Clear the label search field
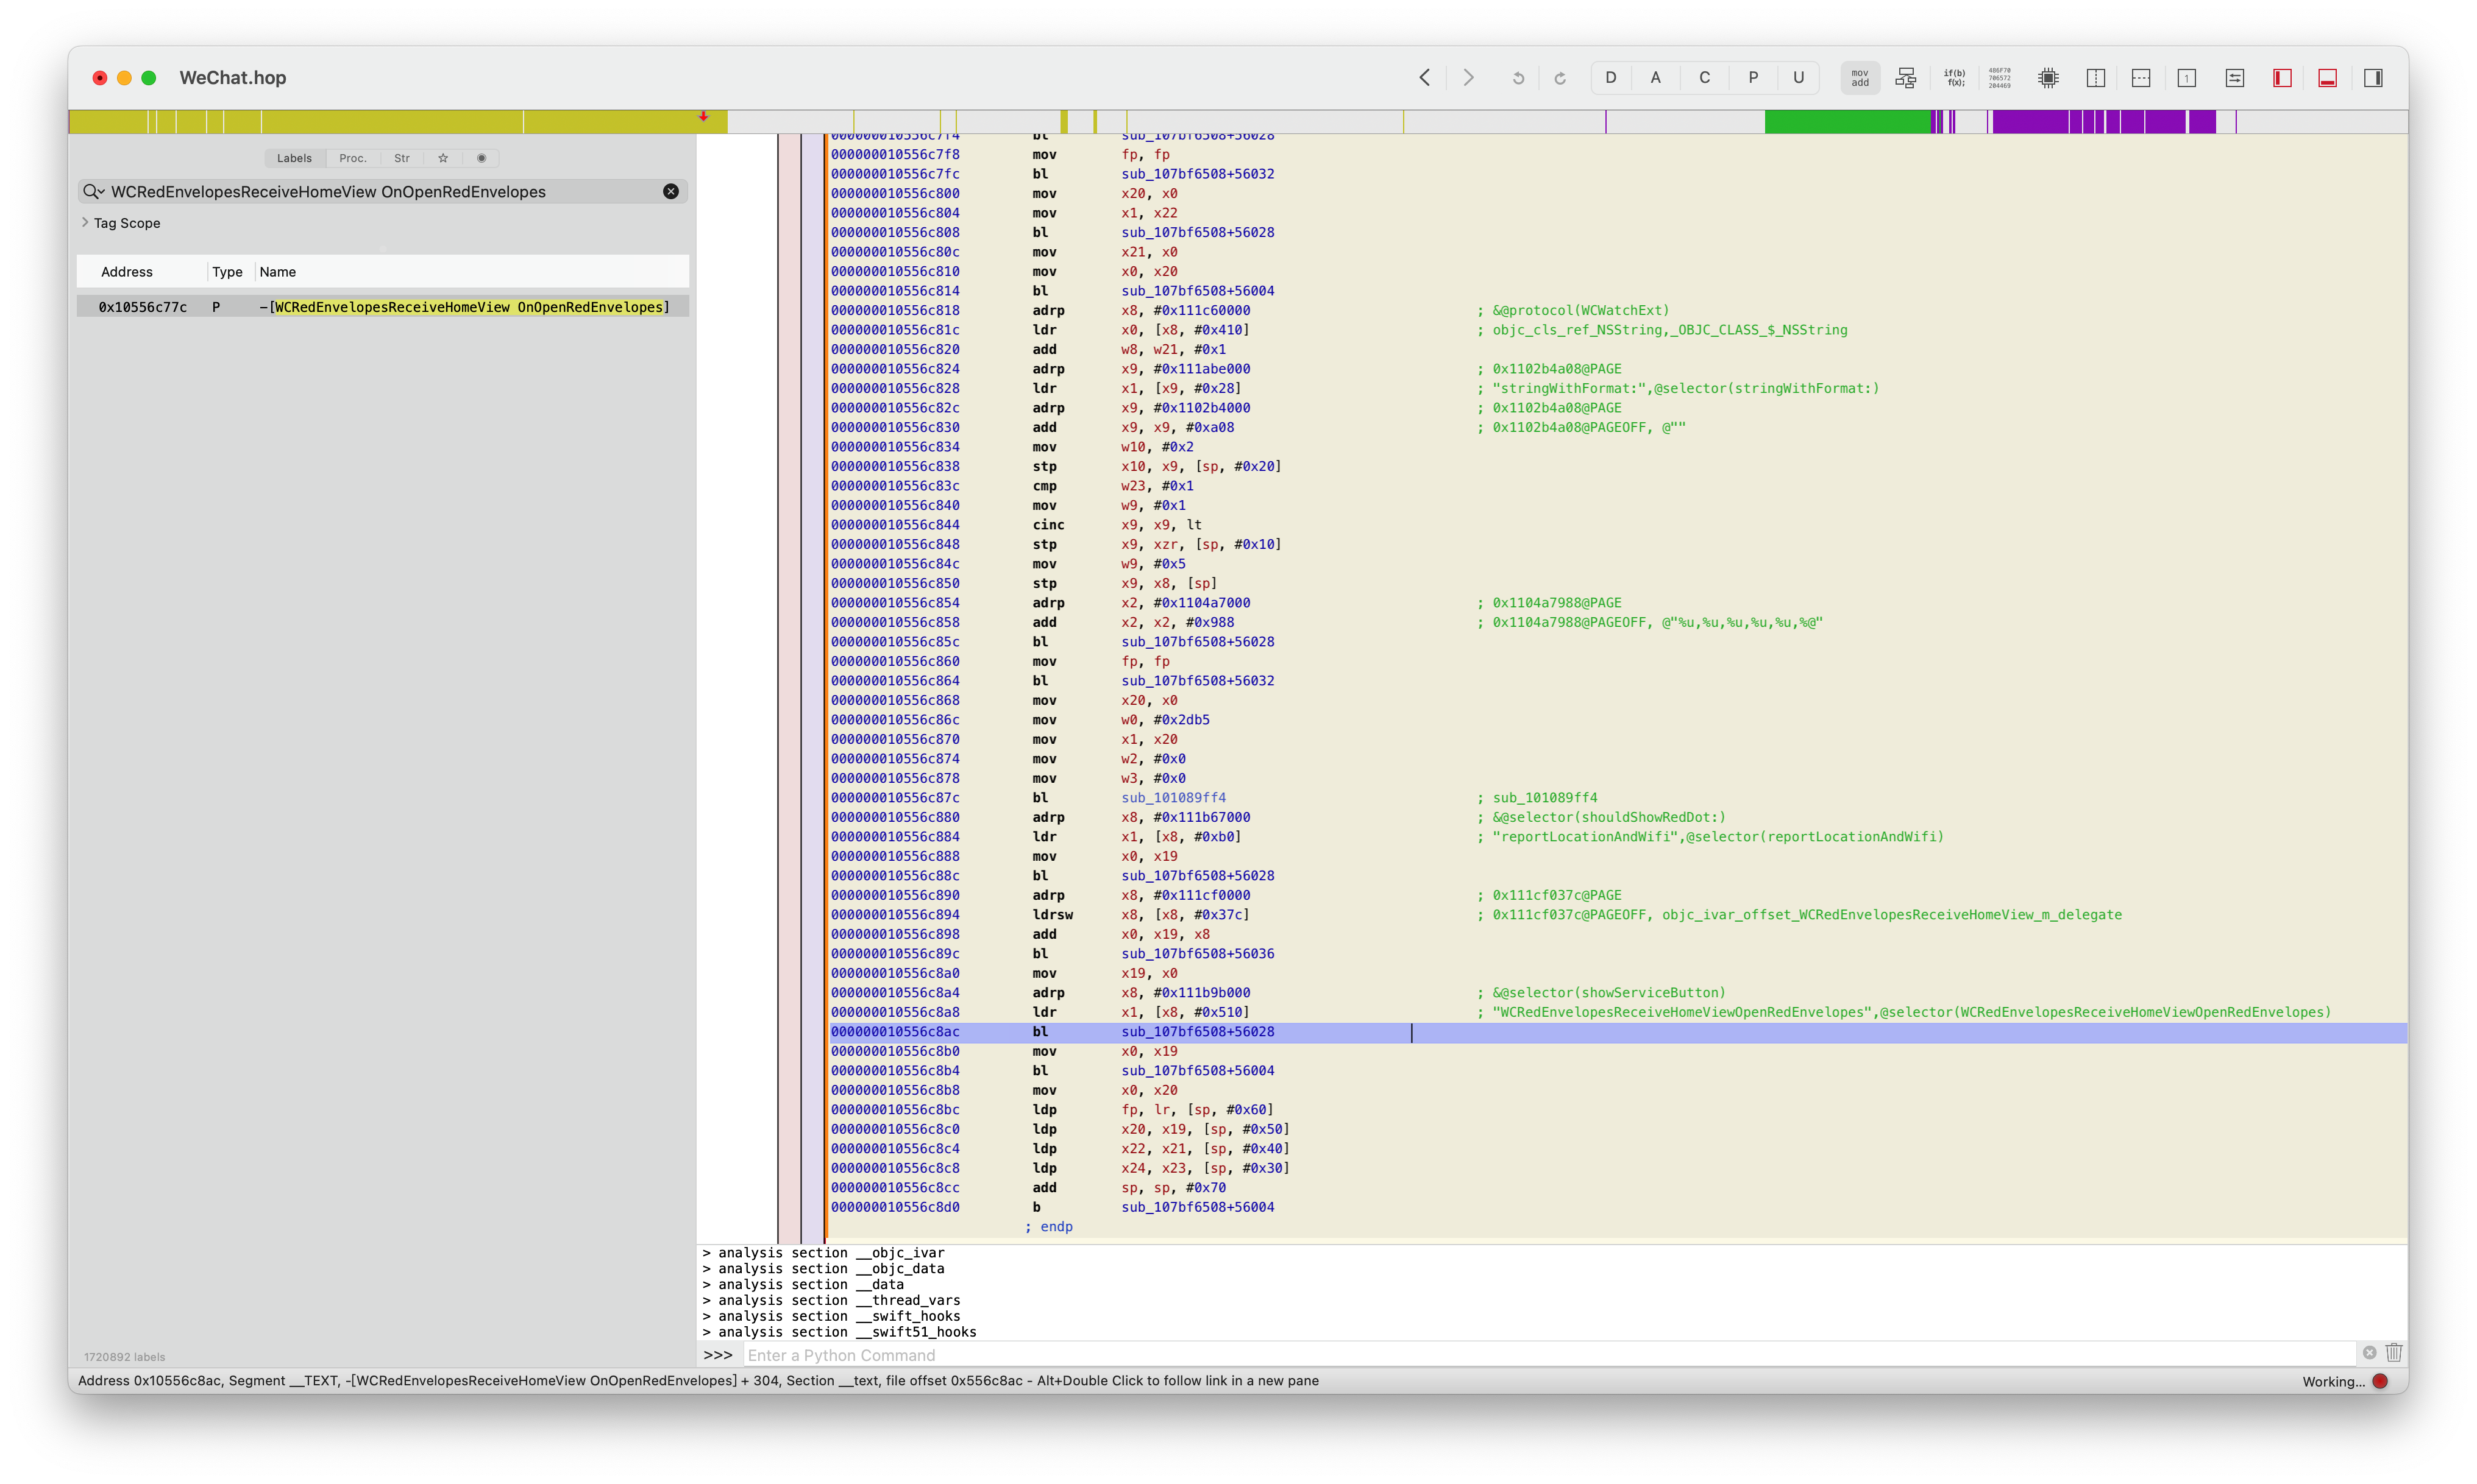Viewport: 2477px width, 1484px height. pos(670,192)
